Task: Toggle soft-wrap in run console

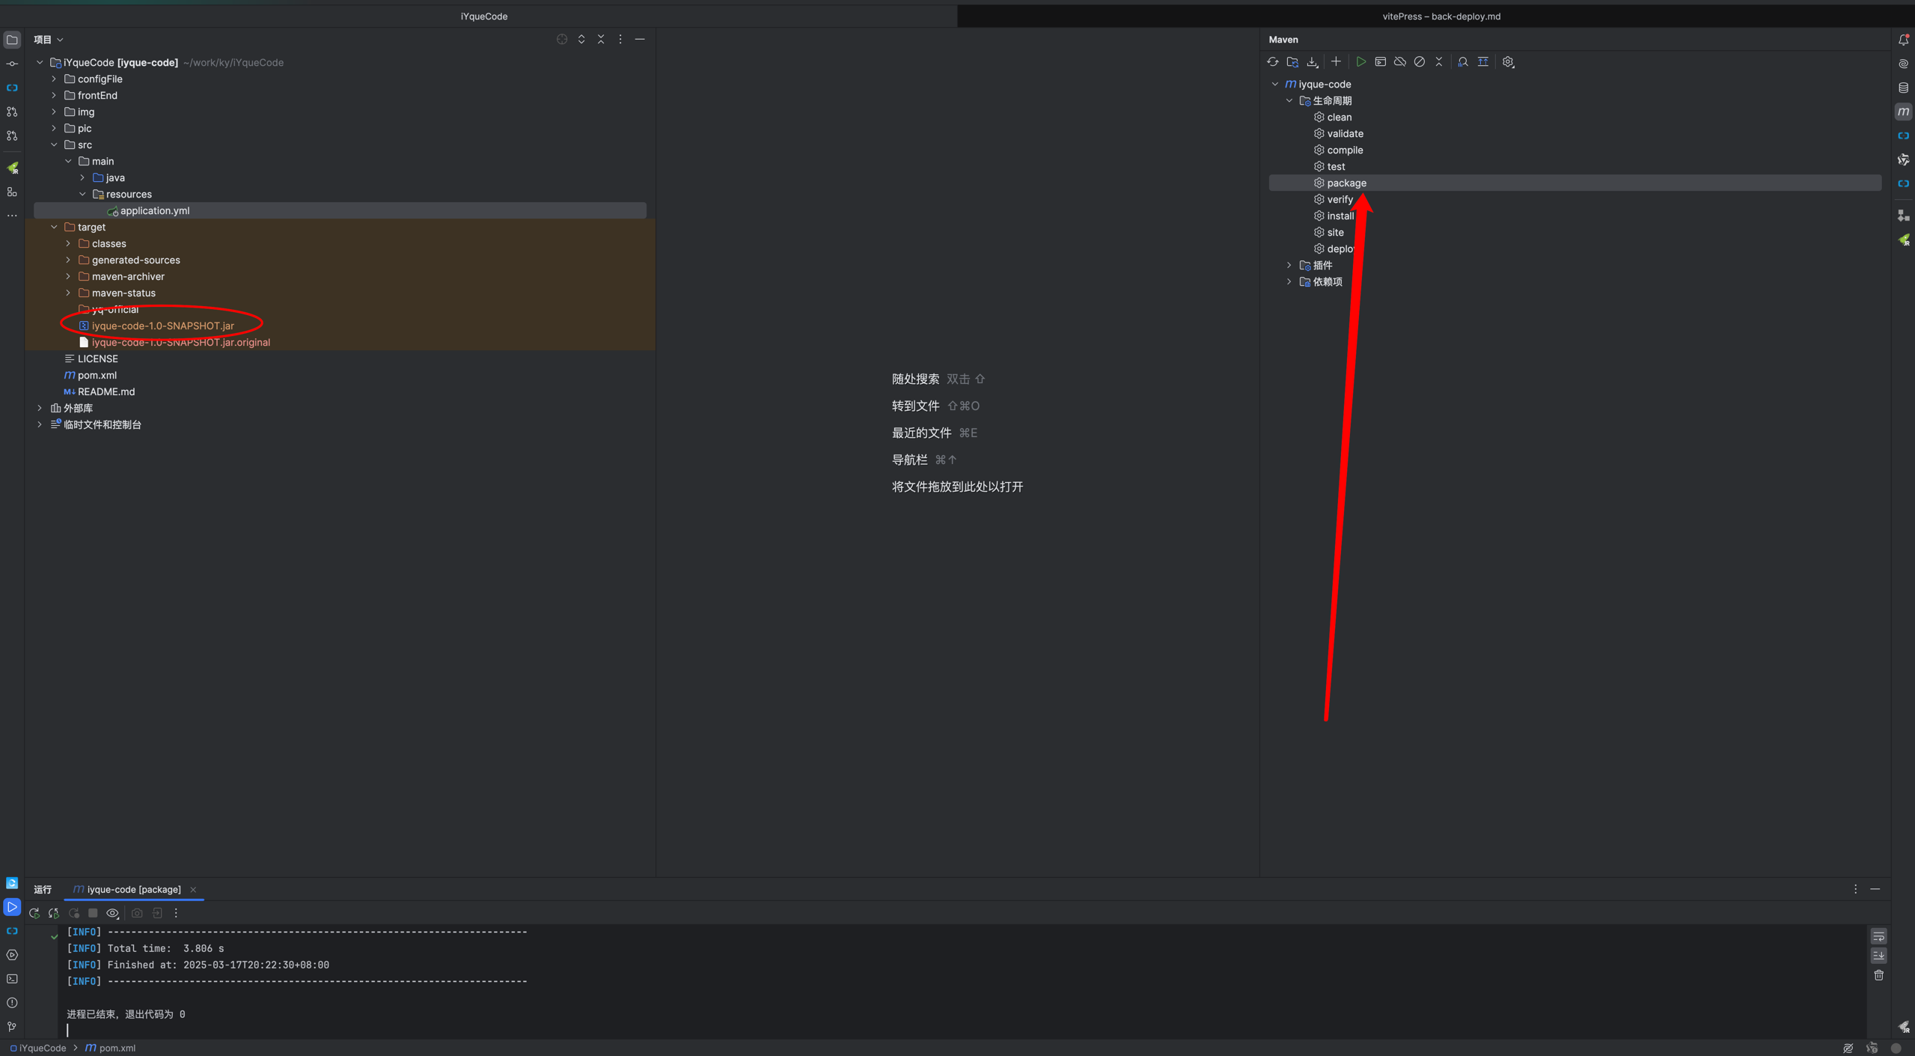Action: (1878, 936)
